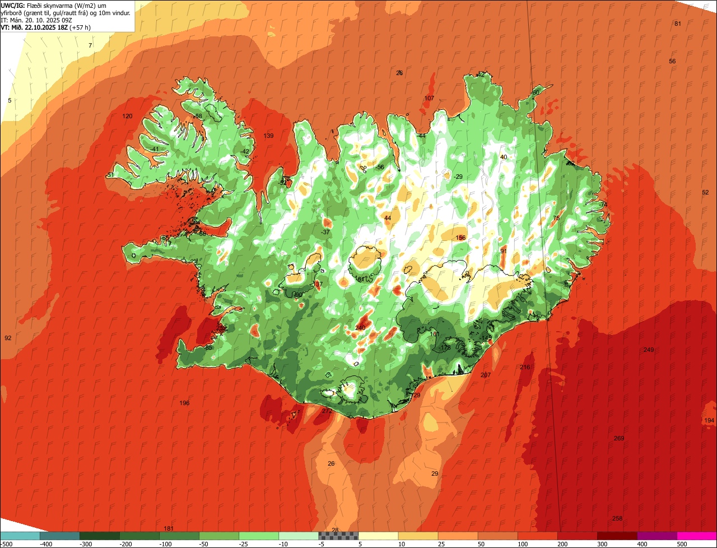Select the darkest green -300 to -200 swatch
The width and height of the screenshot is (717, 548).
tap(99, 536)
